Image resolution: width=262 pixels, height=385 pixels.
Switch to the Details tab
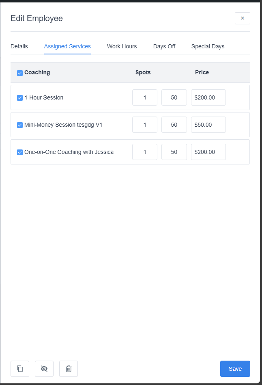tap(19, 46)
